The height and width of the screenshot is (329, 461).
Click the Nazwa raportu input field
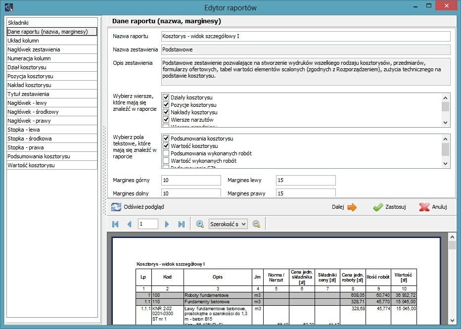[306, 36]
